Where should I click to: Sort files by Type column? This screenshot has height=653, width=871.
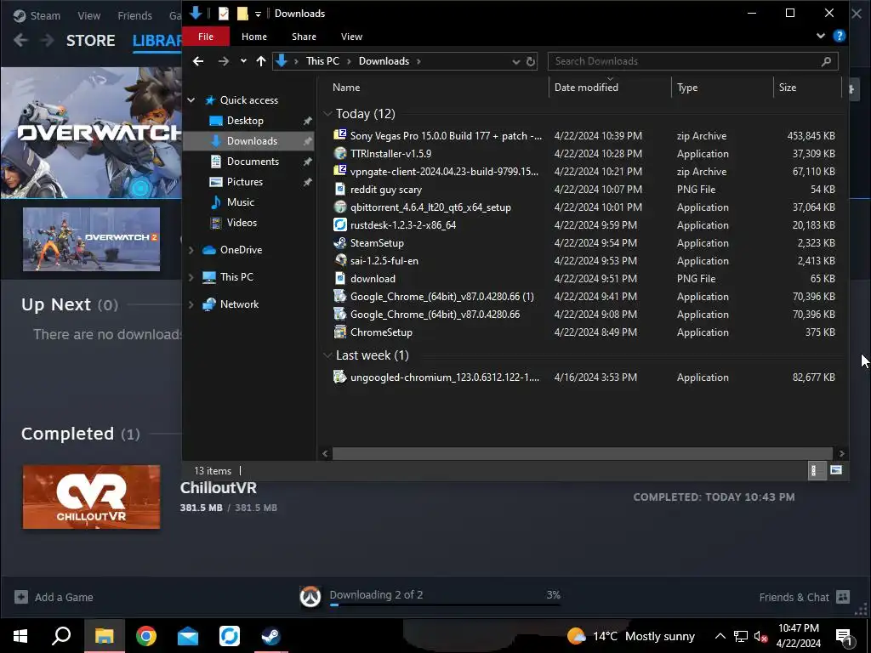coord(722,88)
